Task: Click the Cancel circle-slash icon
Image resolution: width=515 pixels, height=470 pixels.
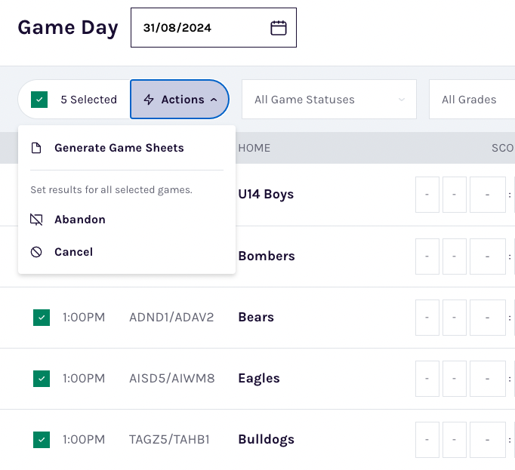Action: point(36,252)
